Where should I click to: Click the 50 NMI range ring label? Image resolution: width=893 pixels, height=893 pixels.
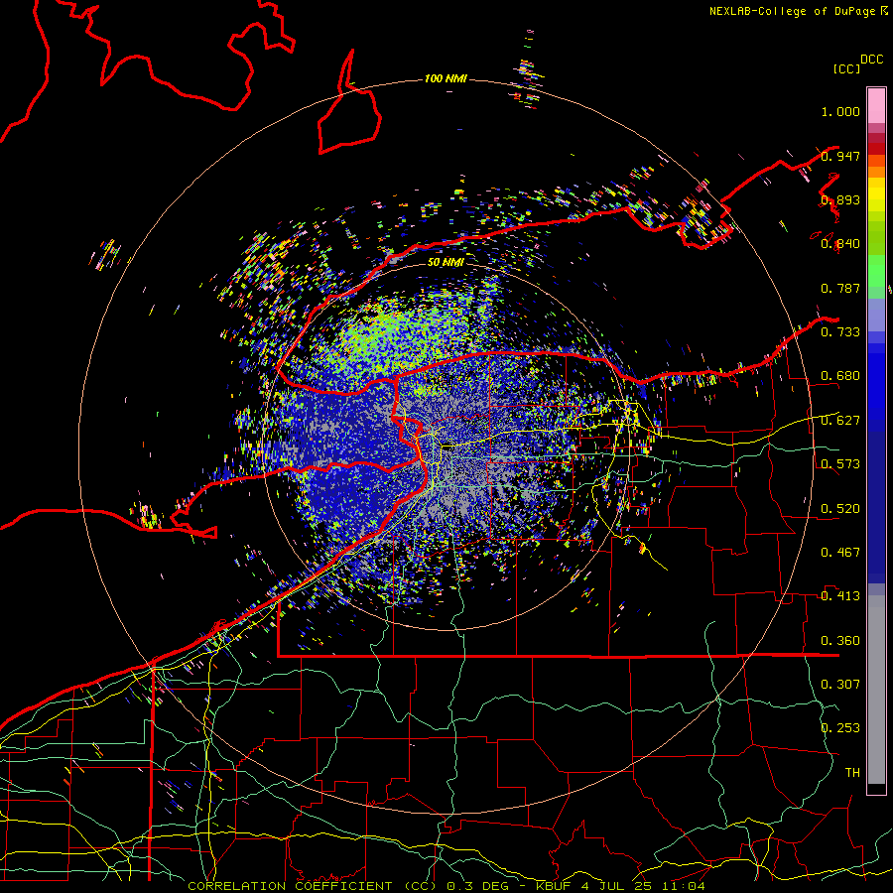[446, 262]
